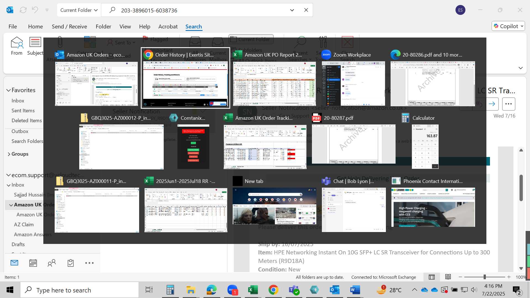Adjust the zoom slider handle
530x298 pixels.
pyautogui.click(x=484, y=277)
